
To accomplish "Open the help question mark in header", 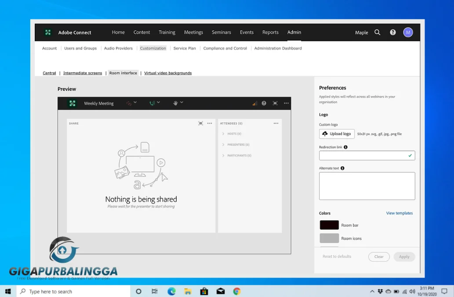I will click(392, 32).
